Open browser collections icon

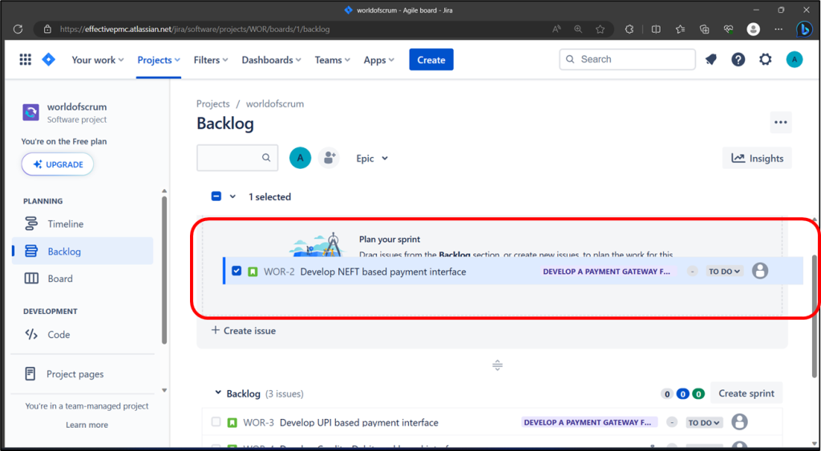pyautogui.click(x=704, y=30)
